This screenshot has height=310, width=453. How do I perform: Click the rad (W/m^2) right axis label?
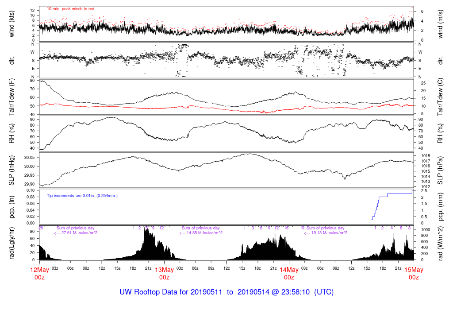point(440,243)
